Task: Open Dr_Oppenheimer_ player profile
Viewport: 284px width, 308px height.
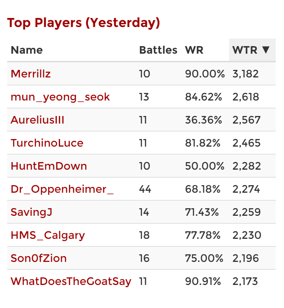Action: [62, 189]
